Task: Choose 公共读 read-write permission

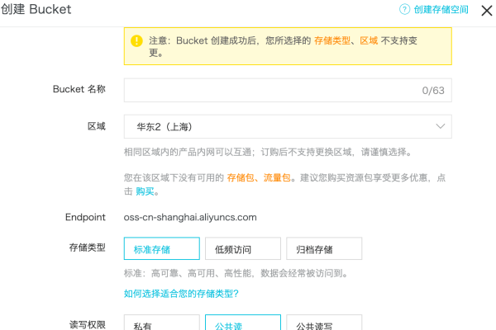Action: tap(242, 324)
